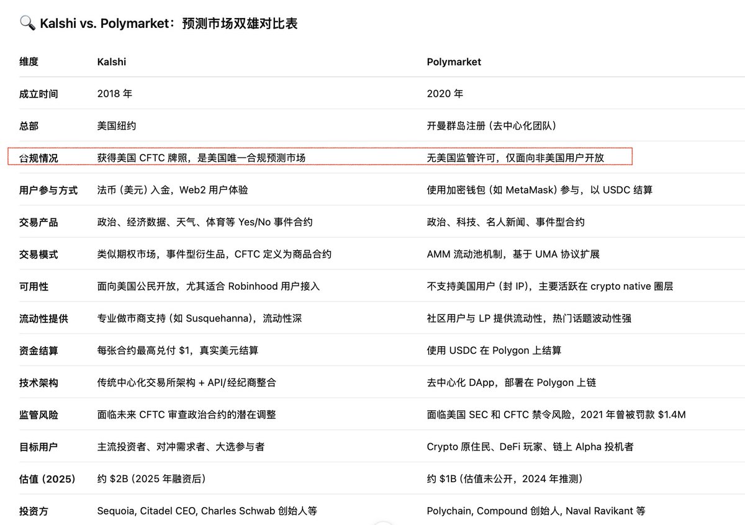Click '传统中心化交易所架构 + API/经纪商整合' cell
This screenshot has height=525, width=745.
187,383
